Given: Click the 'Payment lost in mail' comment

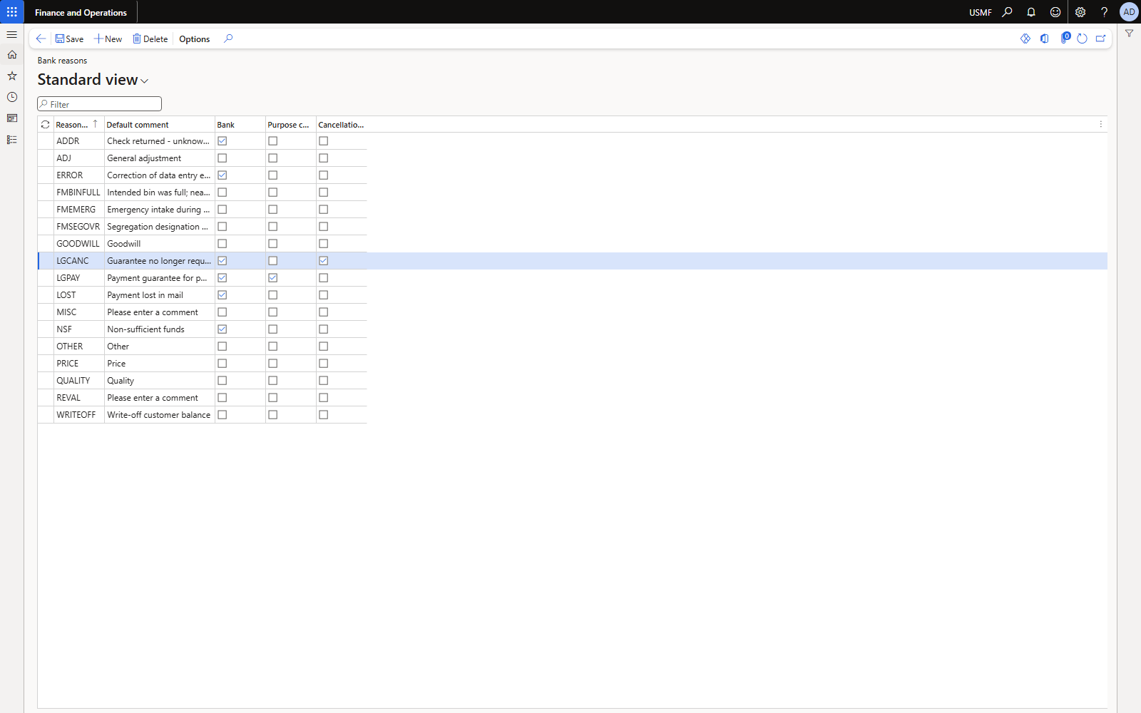Looking at the screenshot, I should (145, 295).
